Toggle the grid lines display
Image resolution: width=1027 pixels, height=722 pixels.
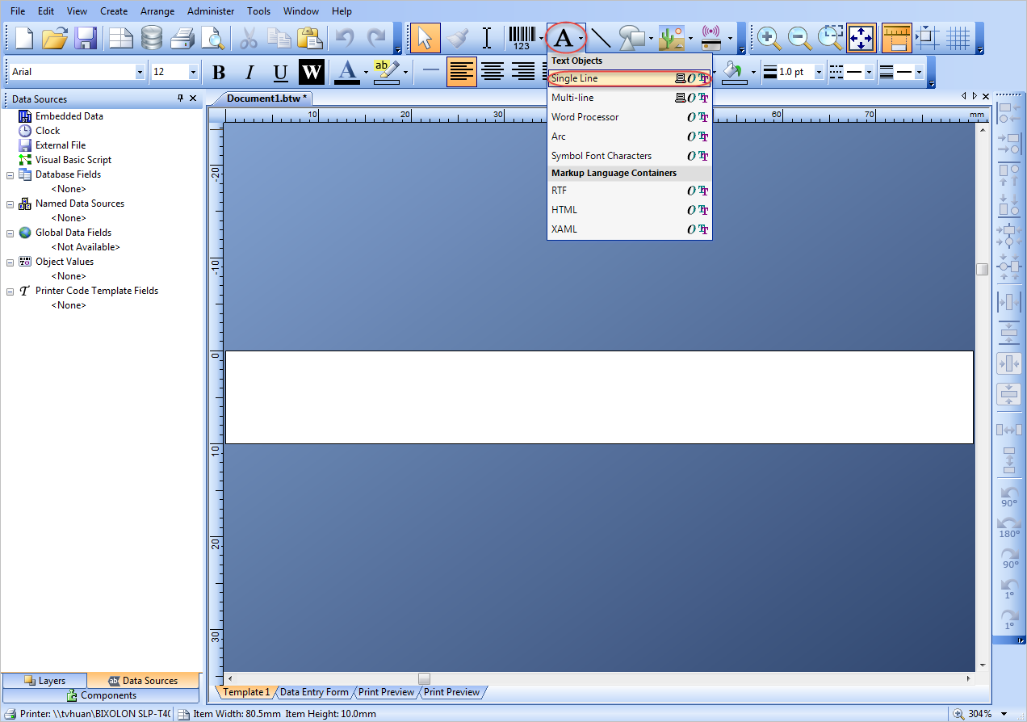click(958, 38)
